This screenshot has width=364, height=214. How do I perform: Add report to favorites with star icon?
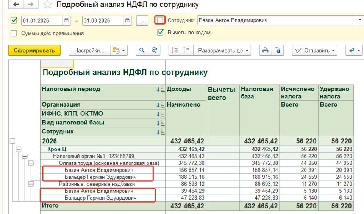pyautogui.click(x=47, y=5)
